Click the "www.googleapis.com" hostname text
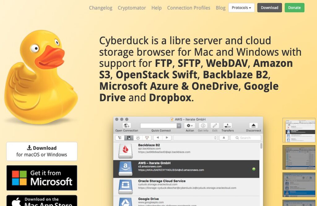Image resolution: width=317 pixels, height=206 pixels. pyautogui.click(x=151, y=202)
